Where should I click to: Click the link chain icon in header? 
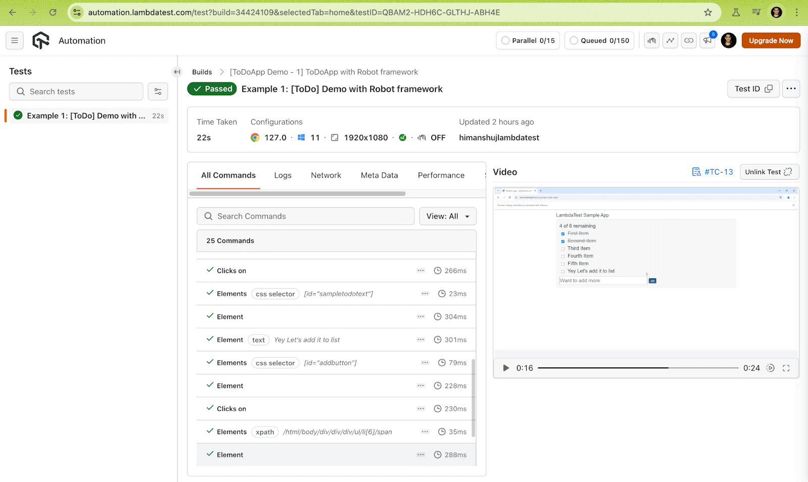(x=689, y=41)
